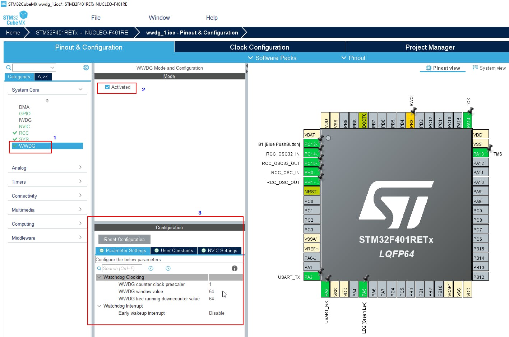The height and width of the screenshot is (337, 509).
Task: Select the Pinout & Configuration tab
Action: [89, 47]
